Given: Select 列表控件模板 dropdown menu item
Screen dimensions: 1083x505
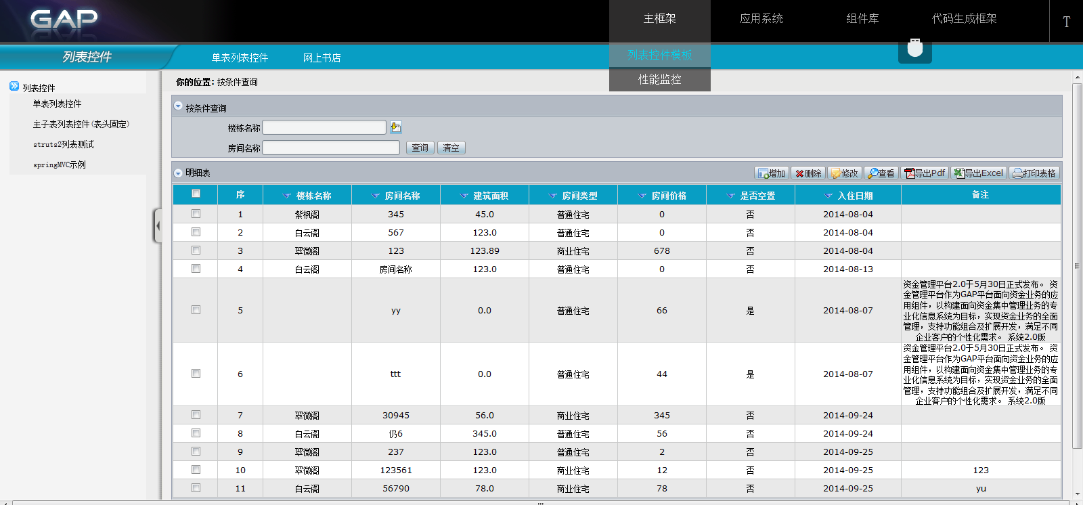Looking at the screenshot, I should [660, 55].
